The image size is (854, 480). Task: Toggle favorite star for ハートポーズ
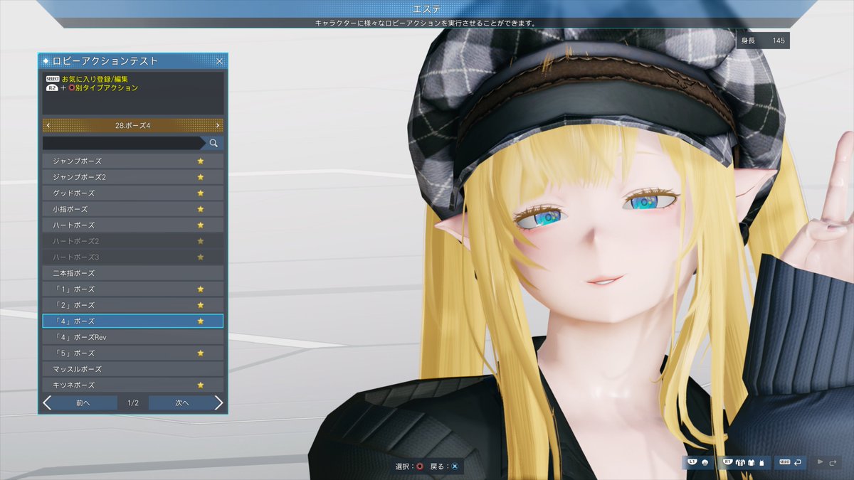pos(201,225)
